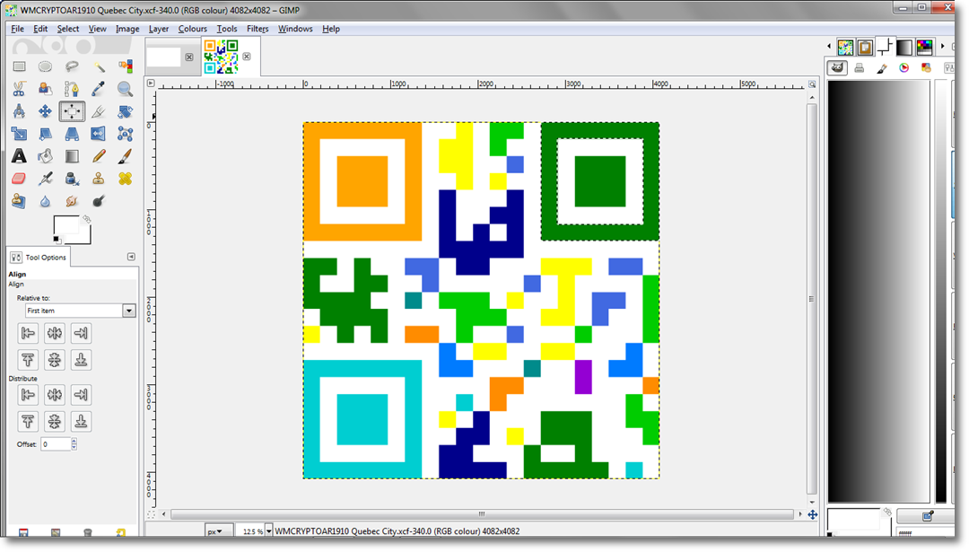Activate the Move tool
This screenshot has width=969, height=552.
(45, 111)
